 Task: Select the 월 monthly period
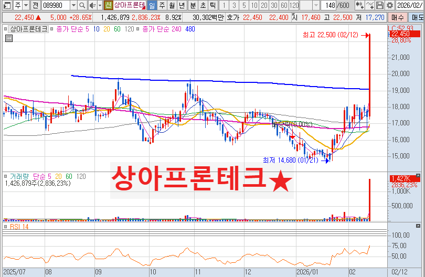click(x=172, y=5)
